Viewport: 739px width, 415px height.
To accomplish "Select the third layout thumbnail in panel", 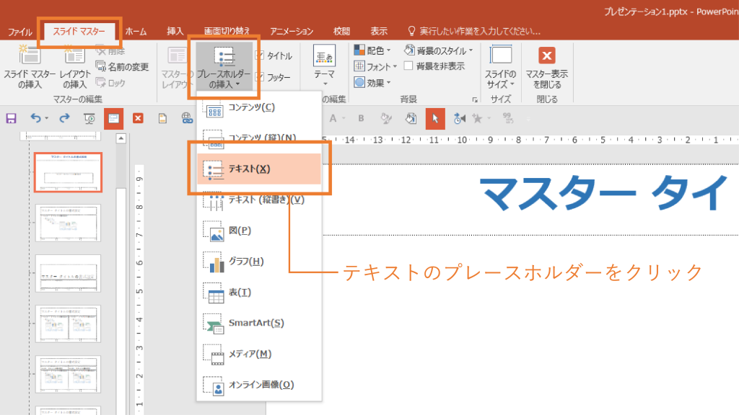I will coord(69,273).
